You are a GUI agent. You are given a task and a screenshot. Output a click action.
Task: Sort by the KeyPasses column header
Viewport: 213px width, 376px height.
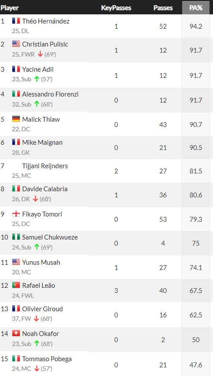[x=116, y=8]
